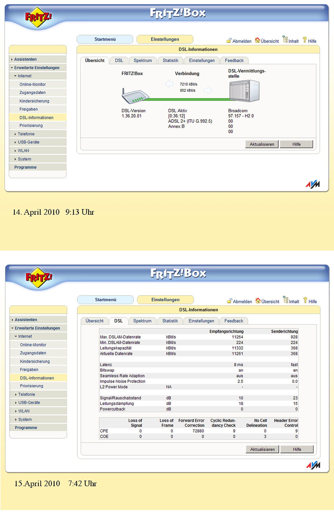Click the Hilfe button in the top panel
This screenshot has width=334, height=522.
pos(296,144)
